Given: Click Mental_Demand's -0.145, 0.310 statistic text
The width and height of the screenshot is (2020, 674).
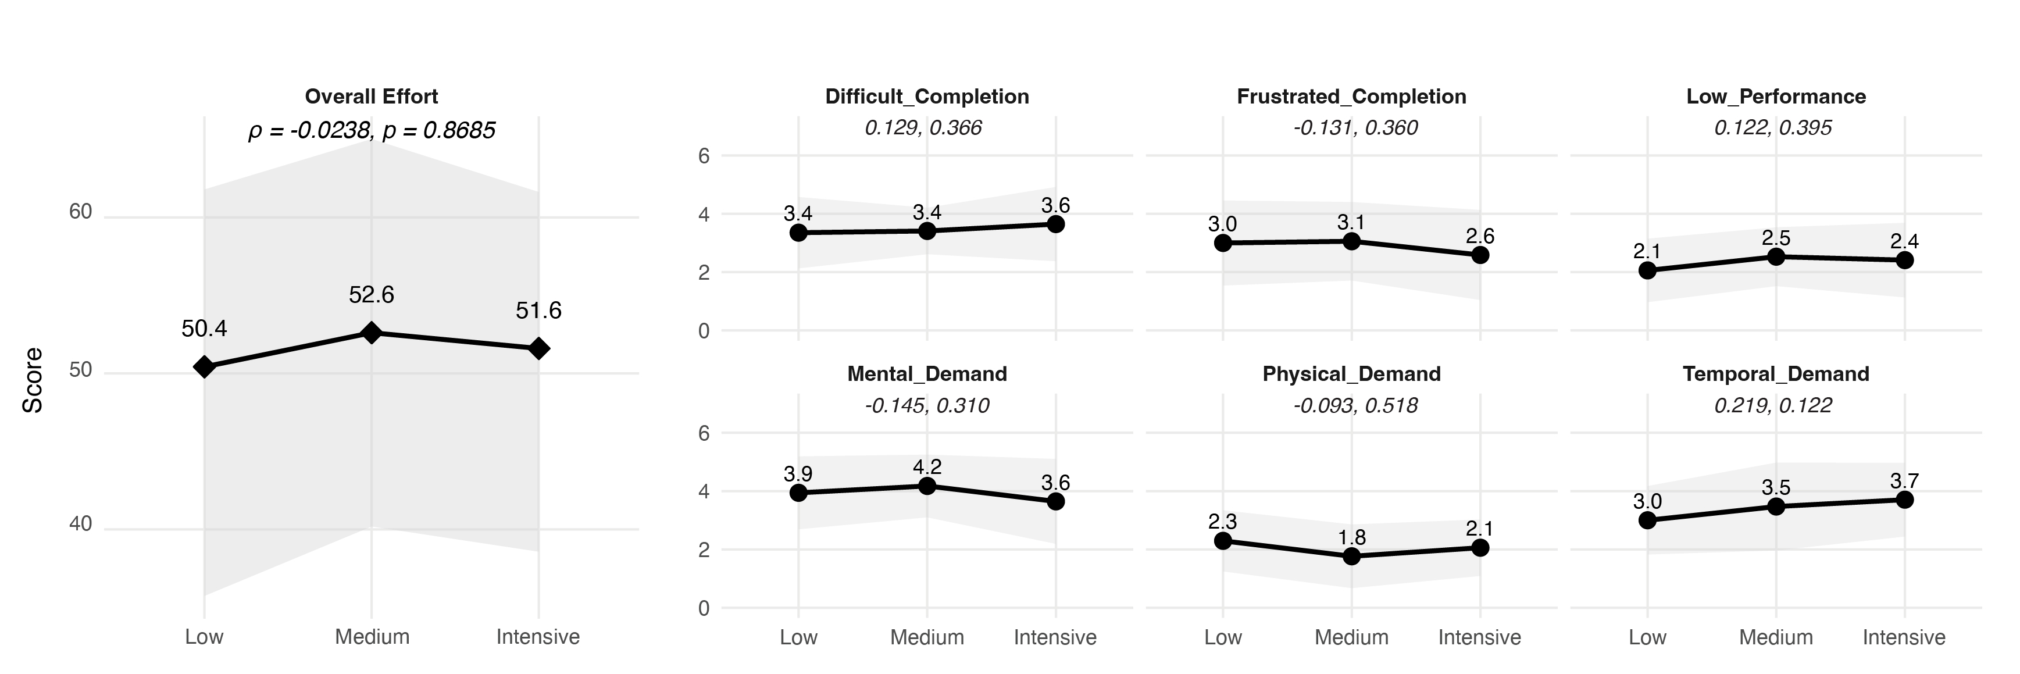Looking at the screenshot, I should (927, 406).
